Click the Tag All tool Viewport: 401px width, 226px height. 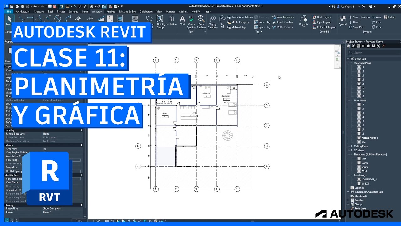click(222, 22)
